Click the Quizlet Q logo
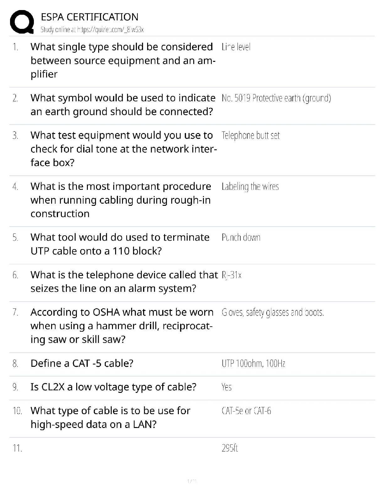Viewport: 384px width, 497px height. 22,22
